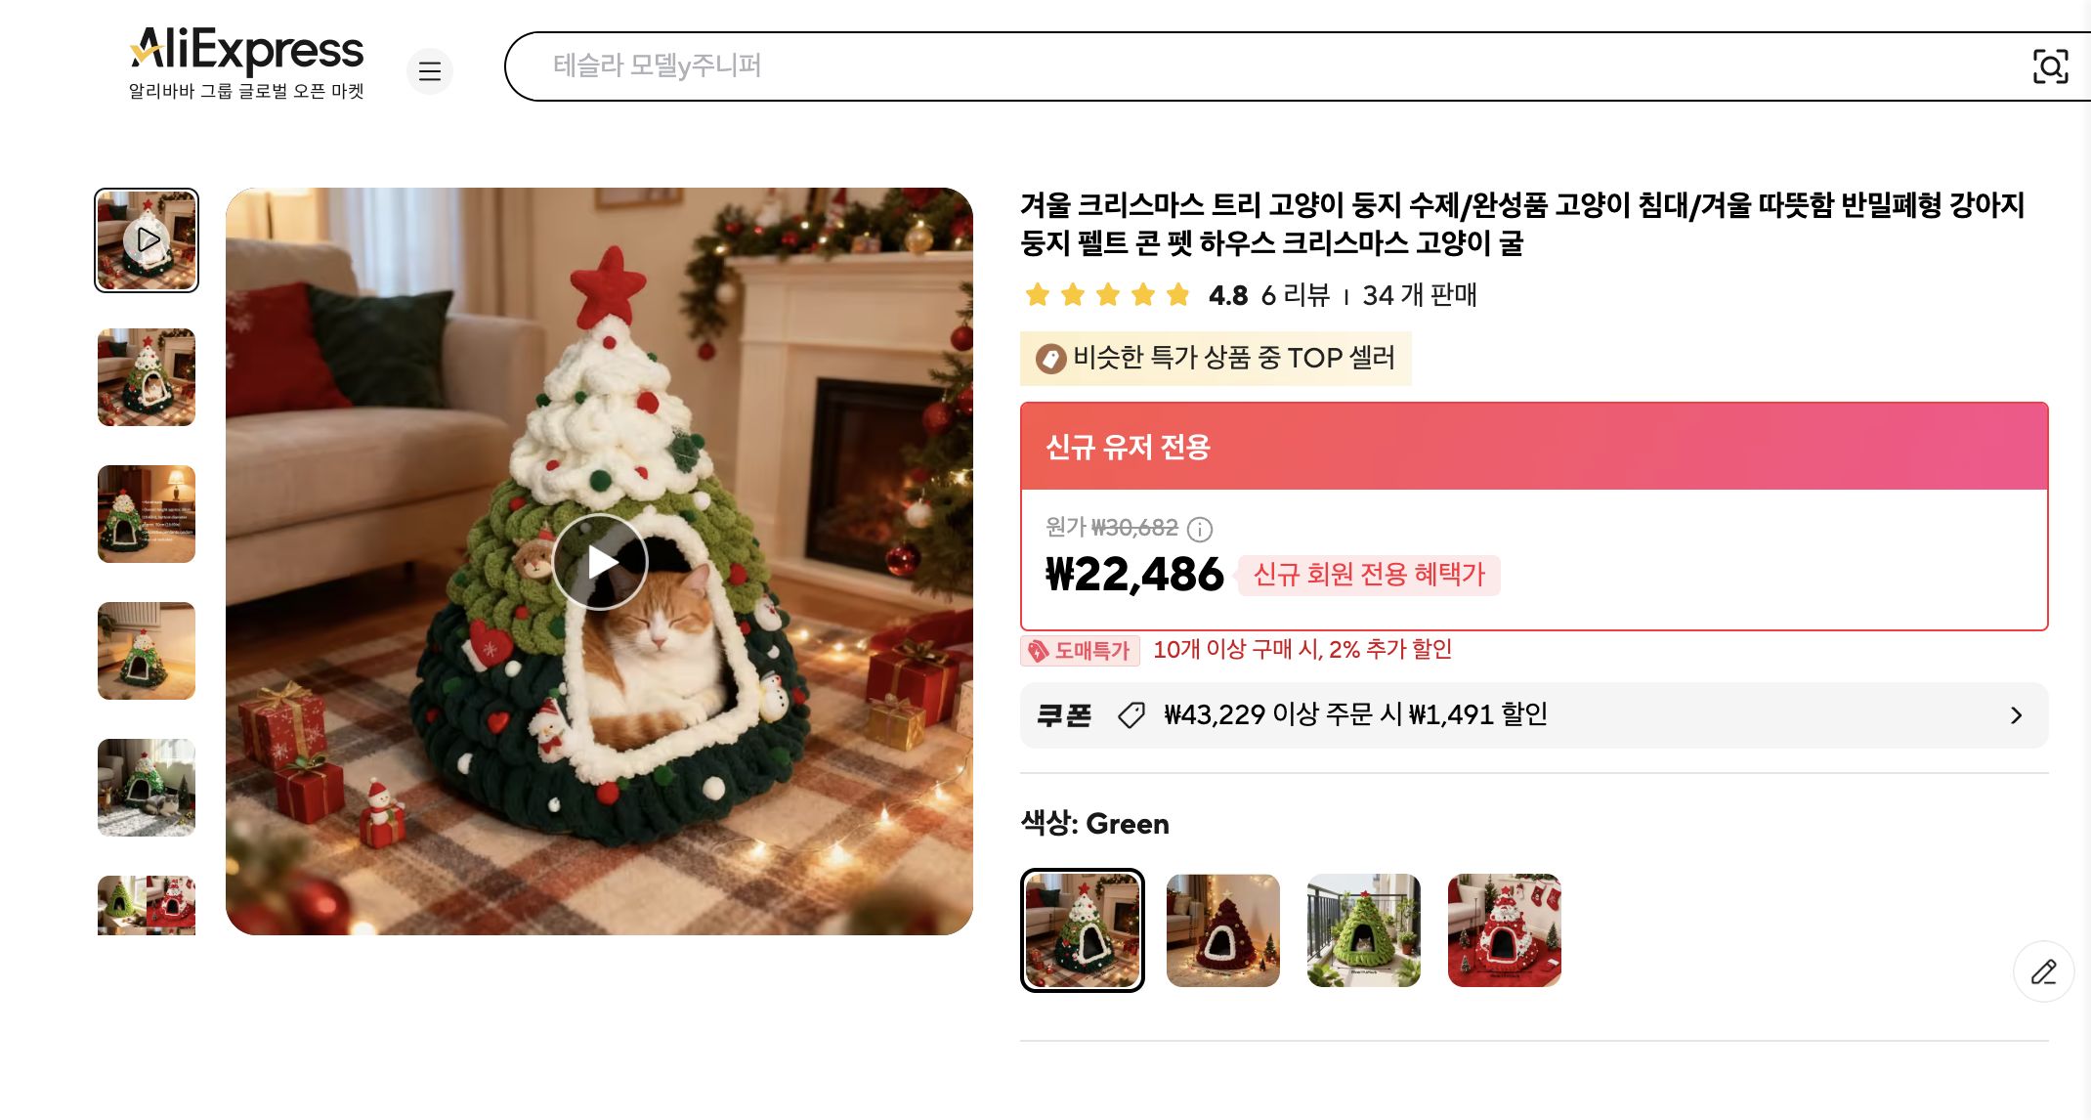Viewport: 2091px width, 1120px height.
Task: Open the 신규 유저 전용 banner
Action: 1534,447
